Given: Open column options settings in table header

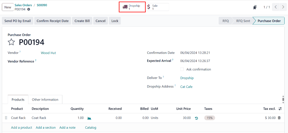Looking at the screenshot, I should 280,109.
